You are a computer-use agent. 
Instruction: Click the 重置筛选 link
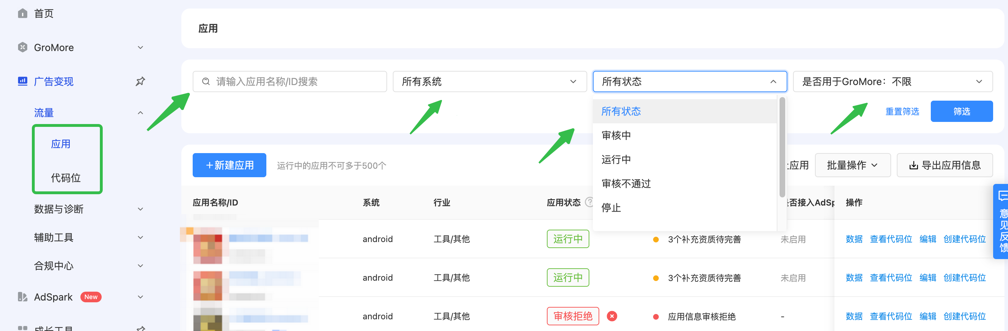coord(902,112)
